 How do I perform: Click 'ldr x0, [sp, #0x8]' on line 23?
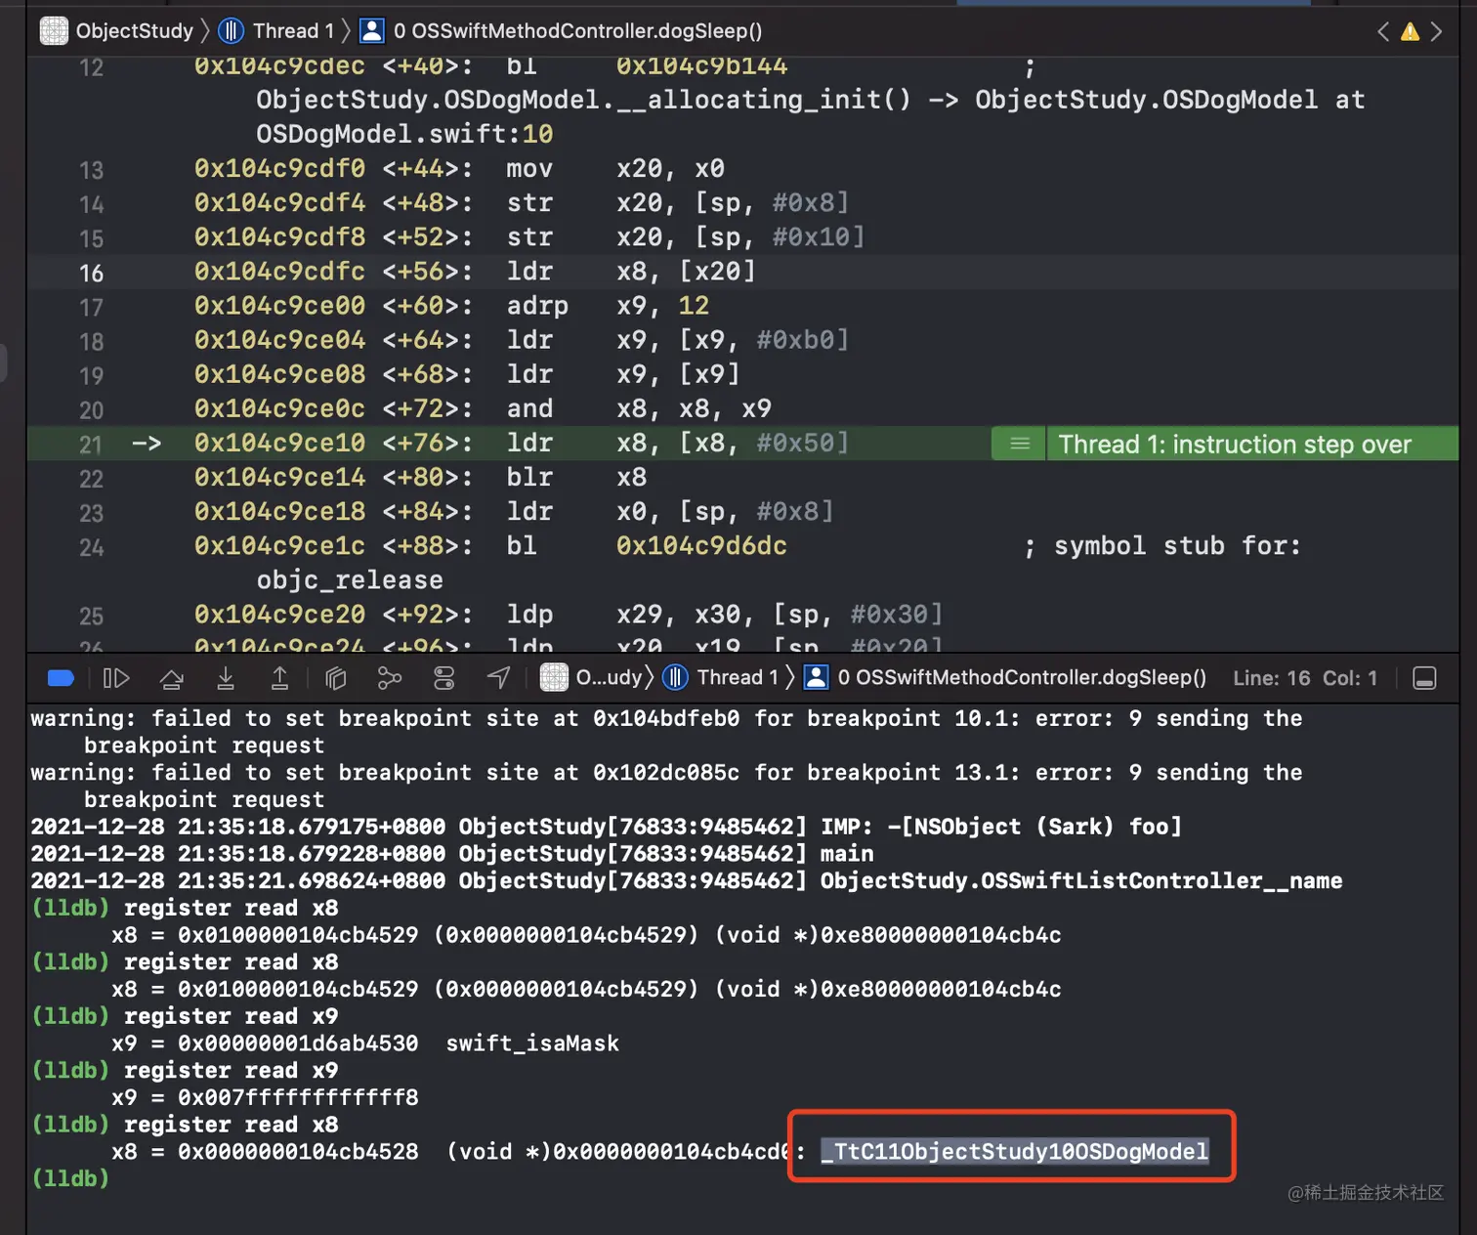click(670, 511)
